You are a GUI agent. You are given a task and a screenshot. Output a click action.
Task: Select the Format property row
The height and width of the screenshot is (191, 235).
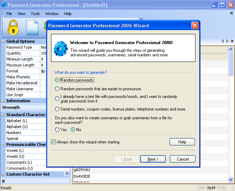[x=26, y=71]
